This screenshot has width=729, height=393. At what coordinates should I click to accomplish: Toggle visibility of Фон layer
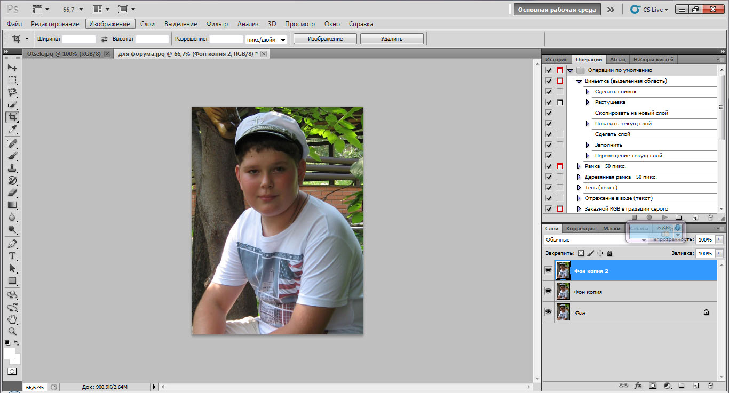548,312
